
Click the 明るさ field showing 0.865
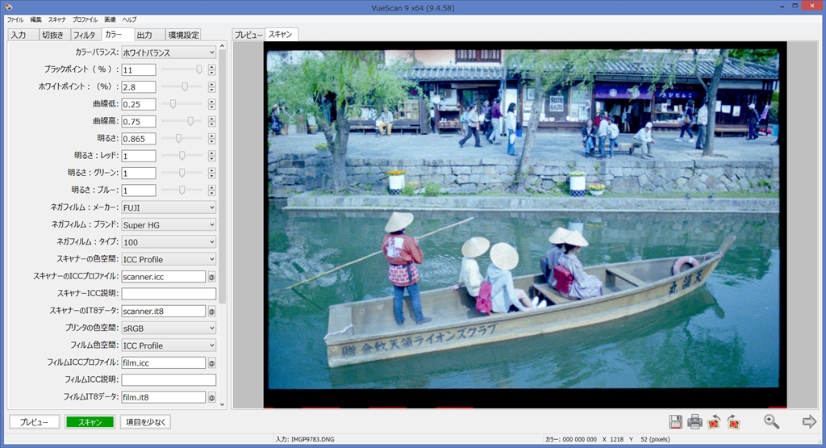[139, 139]
